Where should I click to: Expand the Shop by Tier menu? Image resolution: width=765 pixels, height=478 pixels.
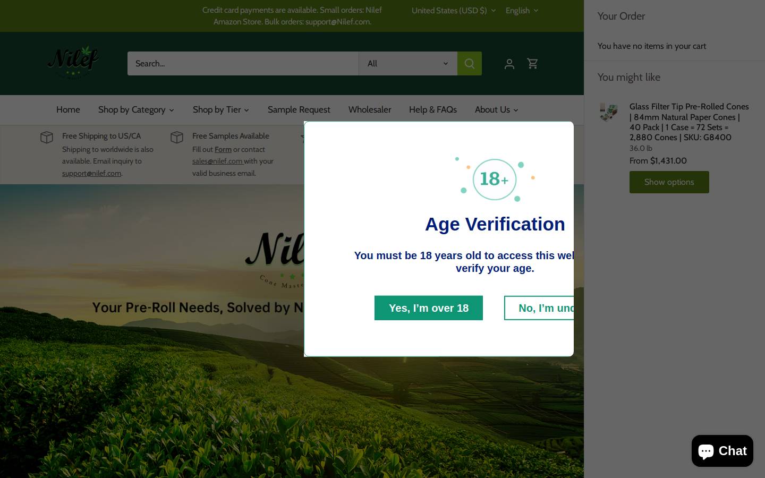coord(221,110)
